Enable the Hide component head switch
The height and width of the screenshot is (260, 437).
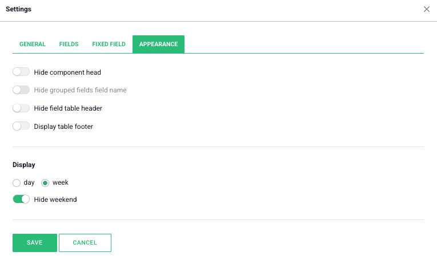(21, 72)
